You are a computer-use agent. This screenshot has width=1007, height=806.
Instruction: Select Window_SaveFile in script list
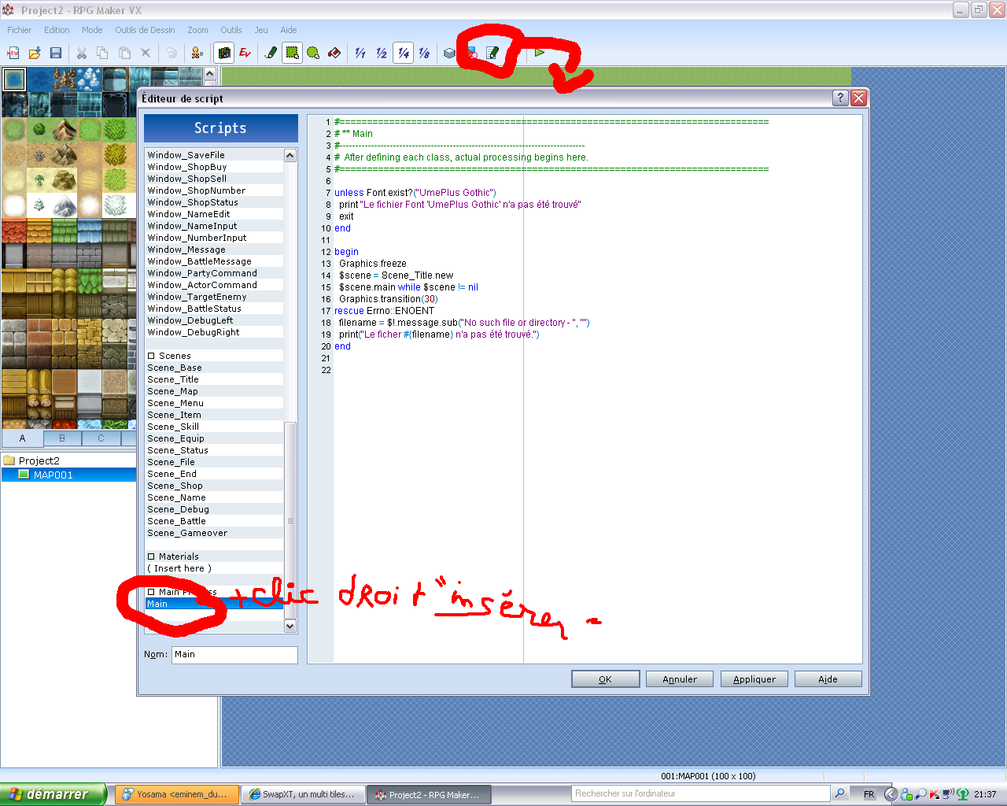pyautogui.click(x=214, y=155)
